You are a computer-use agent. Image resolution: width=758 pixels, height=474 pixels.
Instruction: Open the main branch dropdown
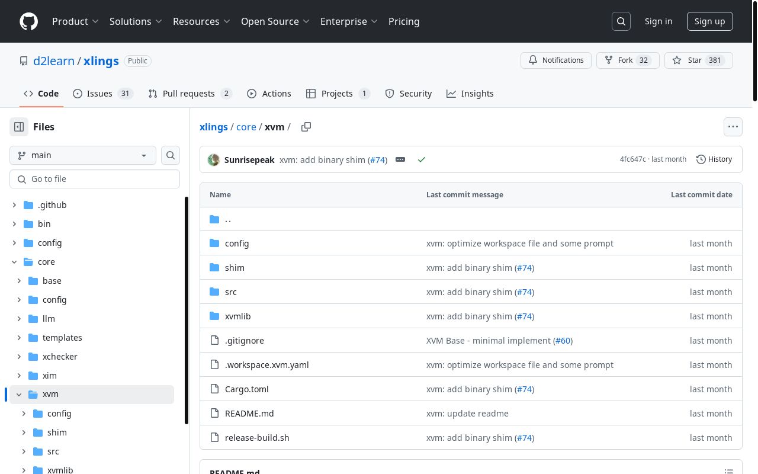click(83, 155)
